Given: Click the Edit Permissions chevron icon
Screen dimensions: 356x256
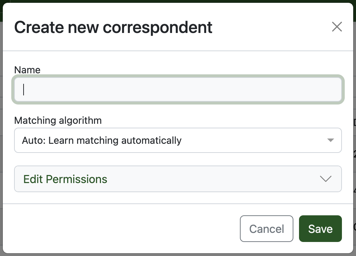Looking at the screenshot, I should (x=326, y=179).
